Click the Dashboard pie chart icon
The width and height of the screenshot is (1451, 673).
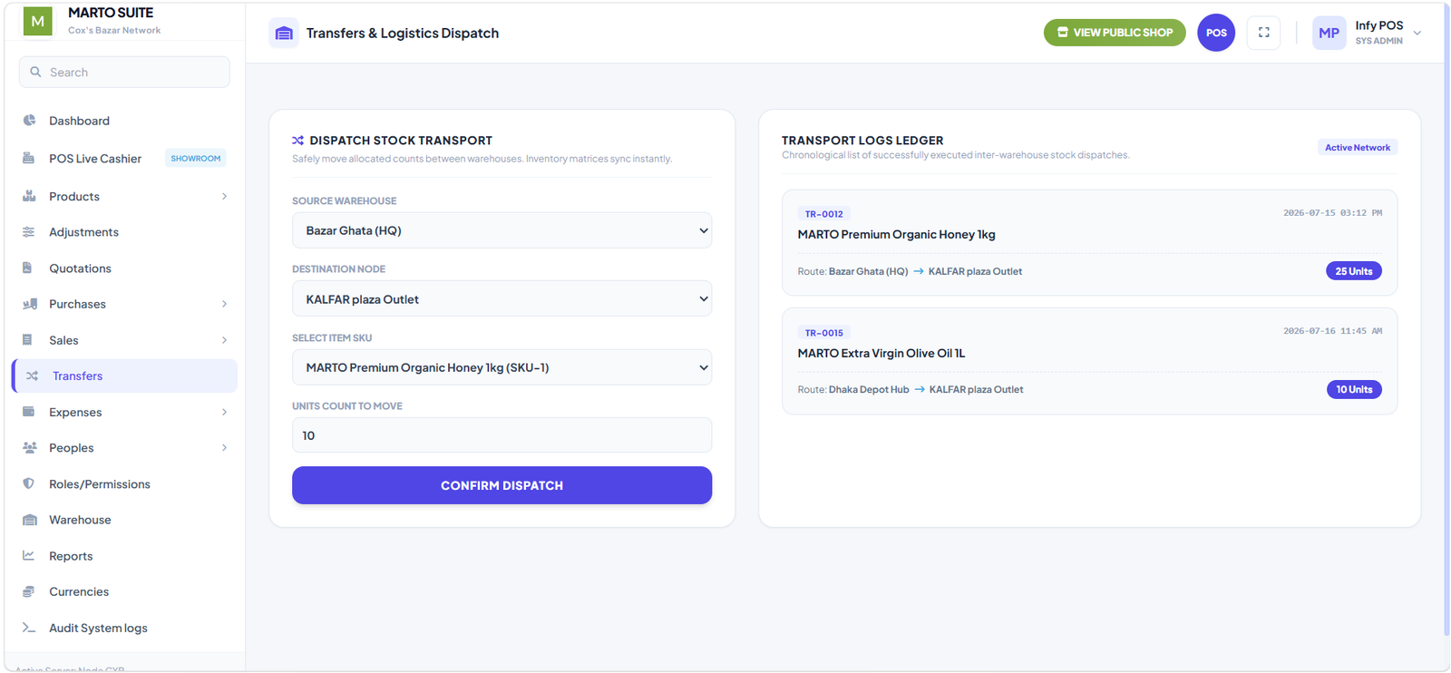(x=29, y=120)
